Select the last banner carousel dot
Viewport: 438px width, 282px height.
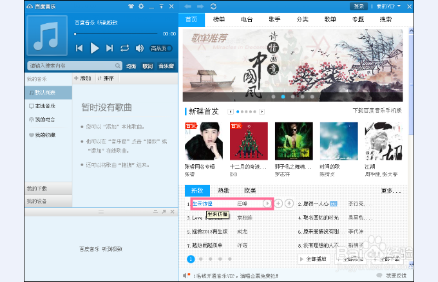click(x=312, y=97)
